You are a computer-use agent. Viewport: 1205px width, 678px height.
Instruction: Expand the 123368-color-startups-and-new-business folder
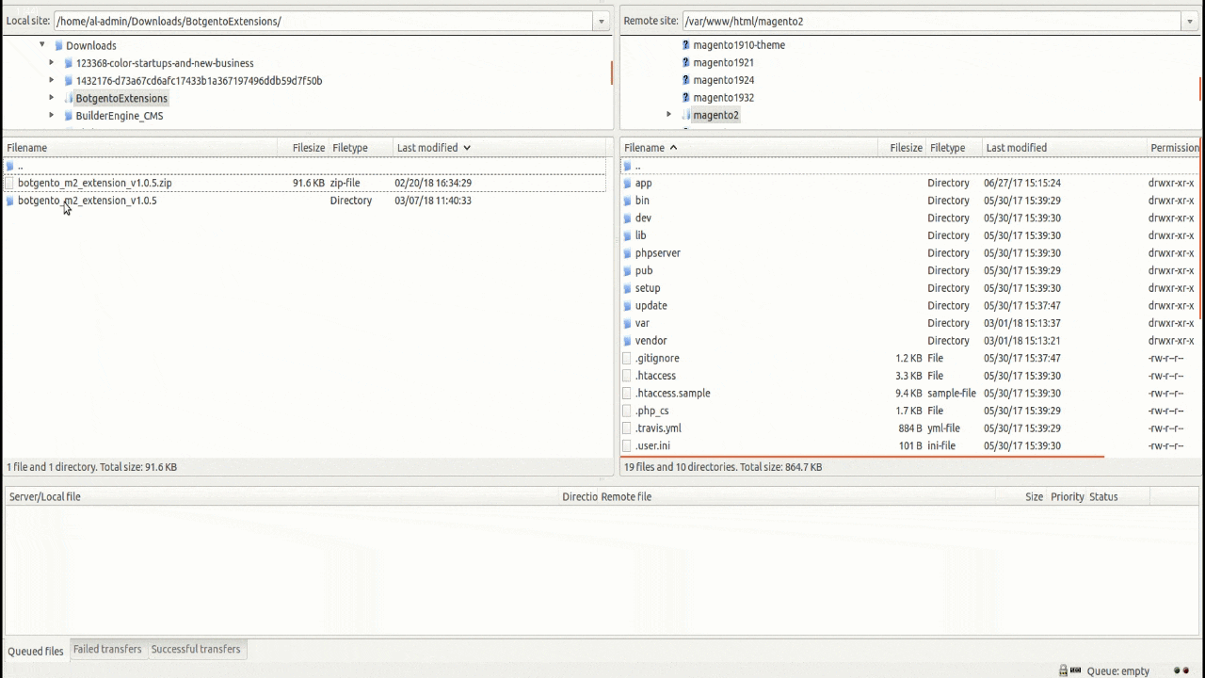click(x=52, y=63)
